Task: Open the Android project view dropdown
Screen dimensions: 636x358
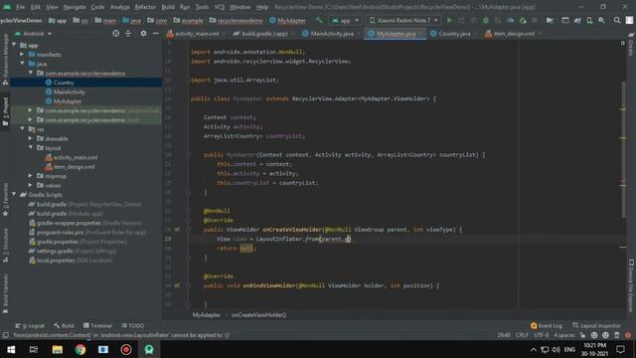Action: (33, 34)
